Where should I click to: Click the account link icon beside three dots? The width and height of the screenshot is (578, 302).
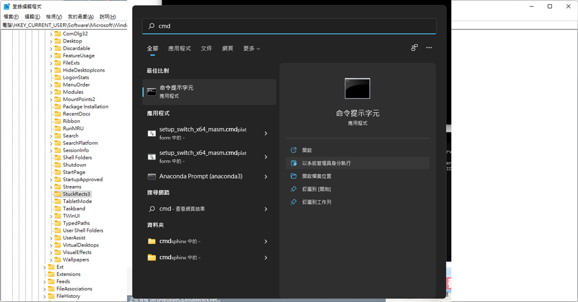414,48
